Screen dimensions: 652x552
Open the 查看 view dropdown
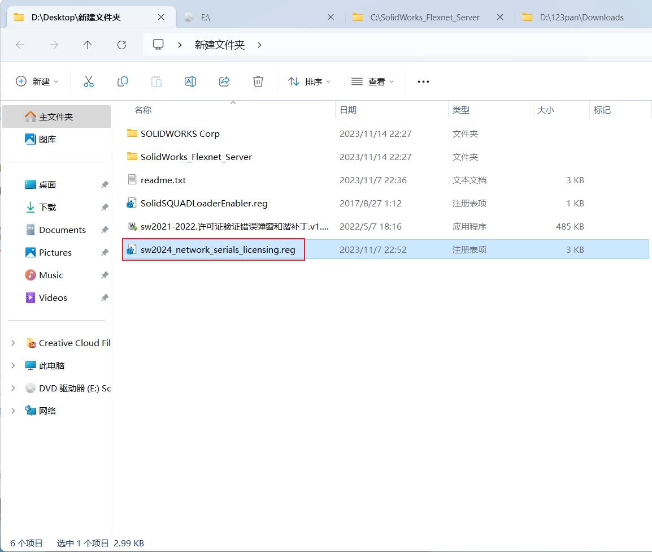click(373, 81)
